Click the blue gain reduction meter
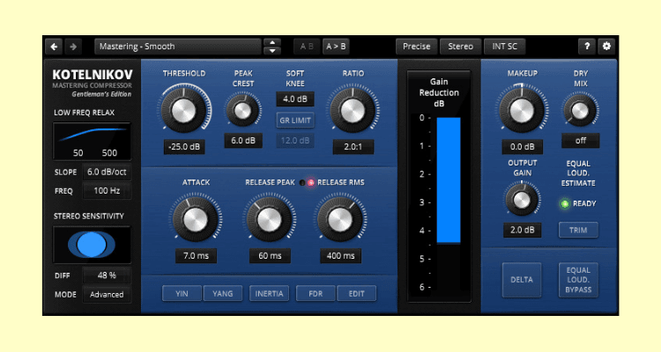Screen dimensions: 661x352 pos(449,180)
